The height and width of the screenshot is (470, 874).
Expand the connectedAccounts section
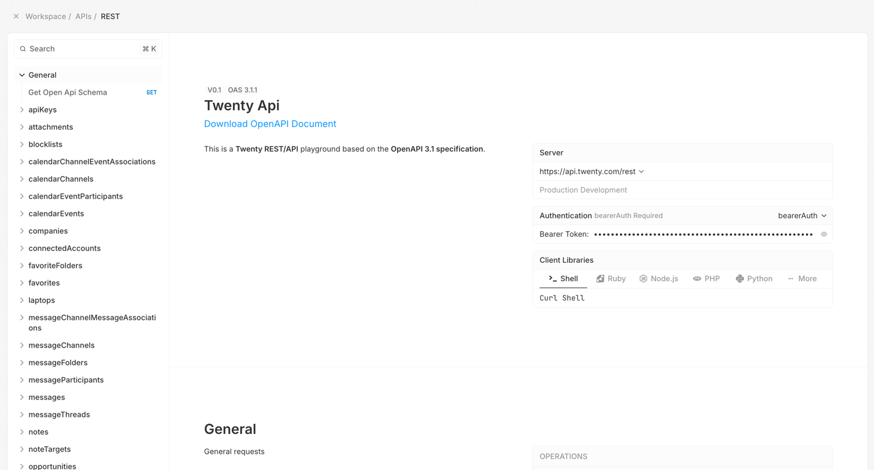[22, 248]
